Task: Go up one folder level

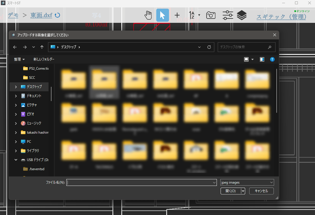Action: point(42,47)
